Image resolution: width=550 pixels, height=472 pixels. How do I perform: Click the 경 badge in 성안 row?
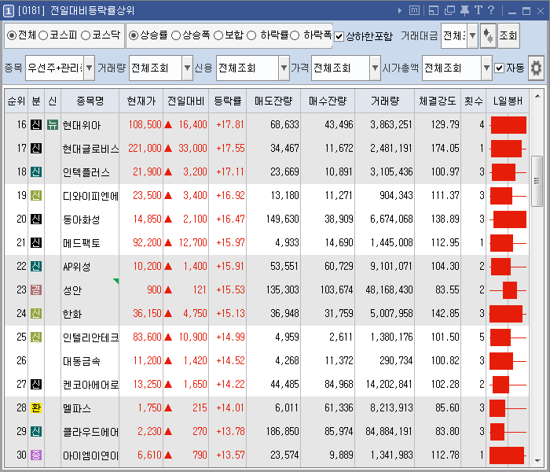tap(36, 289)
